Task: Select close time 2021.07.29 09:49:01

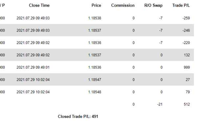Action: pyautogui.click(x=33, y=67)
